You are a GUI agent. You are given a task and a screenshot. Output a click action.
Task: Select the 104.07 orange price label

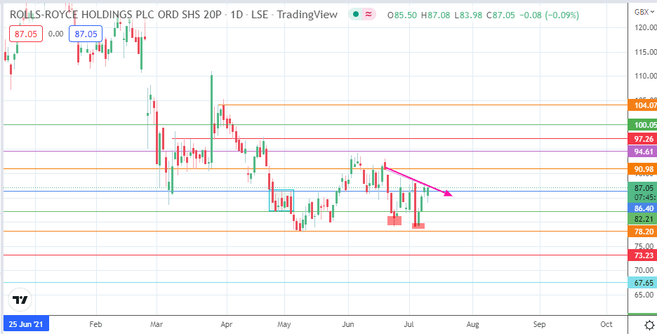point(642,106)
